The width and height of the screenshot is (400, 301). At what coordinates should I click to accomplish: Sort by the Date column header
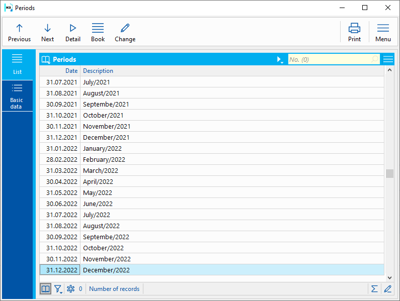pos(60,71)
